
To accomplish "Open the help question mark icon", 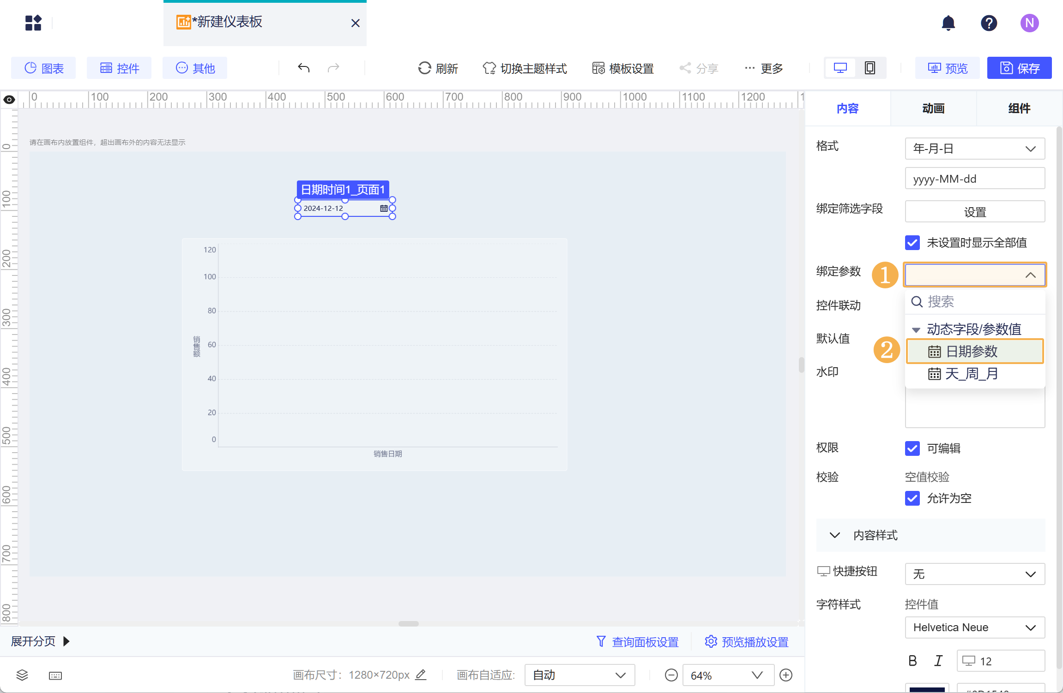I will [x=989, y=23].
